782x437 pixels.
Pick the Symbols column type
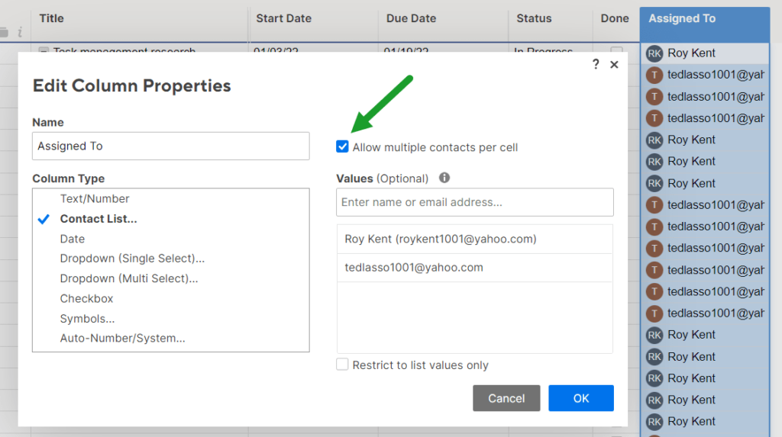point(87,319)
